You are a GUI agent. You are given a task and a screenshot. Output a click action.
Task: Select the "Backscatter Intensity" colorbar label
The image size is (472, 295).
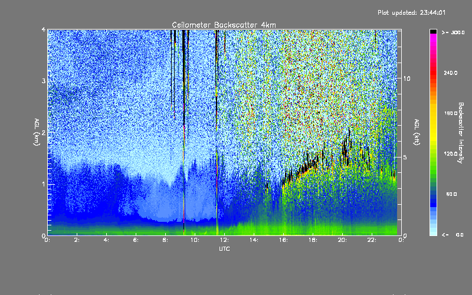pyautogui.click(x=461, y=133)
